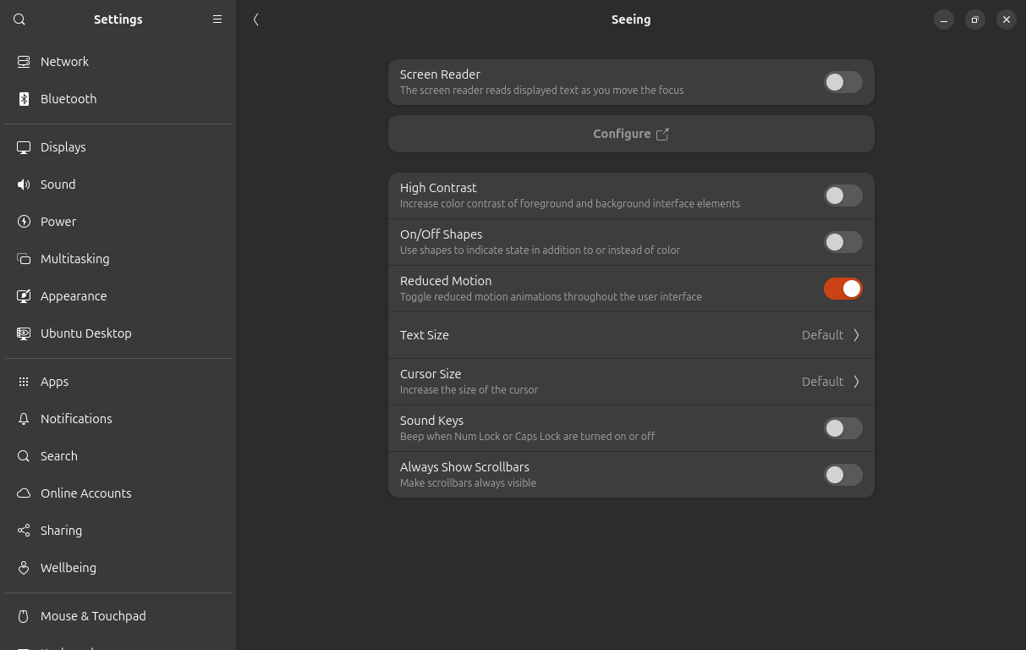Disable Reduced Motion

(842, 288)
